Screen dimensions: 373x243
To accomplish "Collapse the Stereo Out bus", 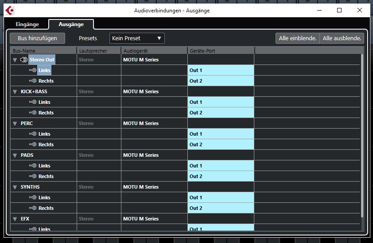I will (15, 60).
